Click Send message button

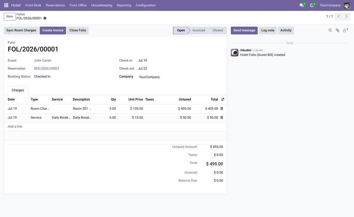(x=244, y=30)
